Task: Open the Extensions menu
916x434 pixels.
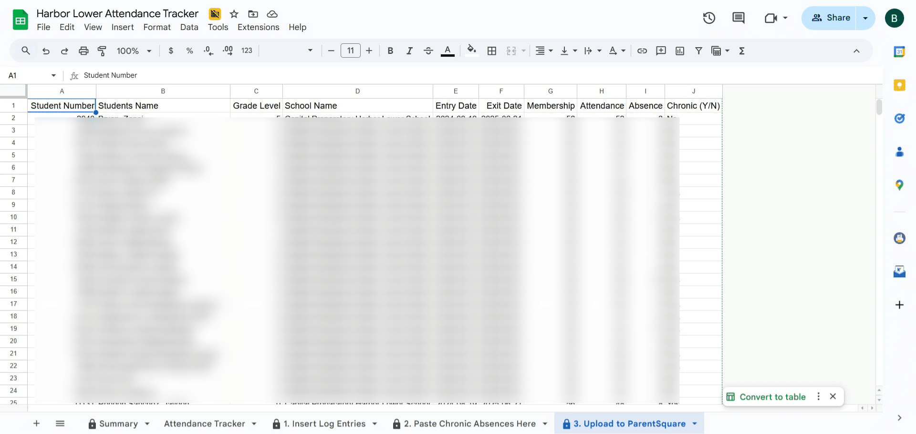Action: coord(259,27)
